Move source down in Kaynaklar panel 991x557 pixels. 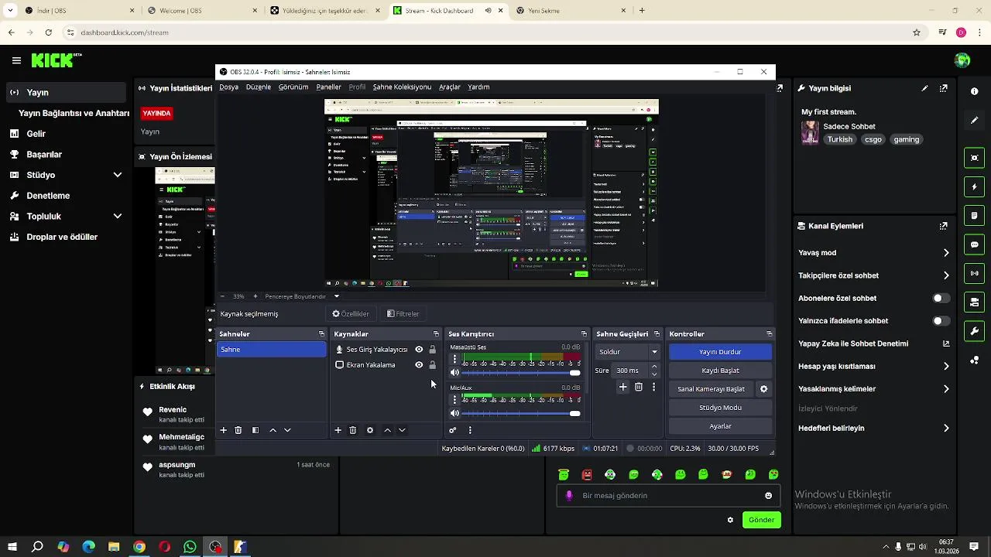point(402,430)
